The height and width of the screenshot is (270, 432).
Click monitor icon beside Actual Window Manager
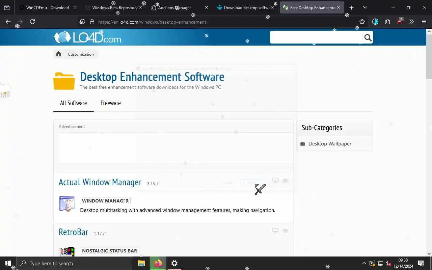275,181
